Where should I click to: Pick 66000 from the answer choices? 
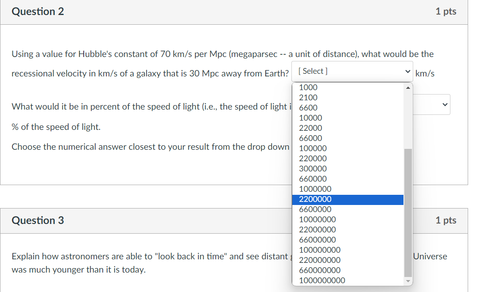click(x=310, y=138)
